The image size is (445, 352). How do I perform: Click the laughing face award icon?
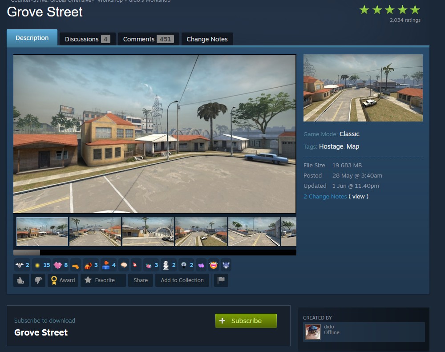pos(214,265)
